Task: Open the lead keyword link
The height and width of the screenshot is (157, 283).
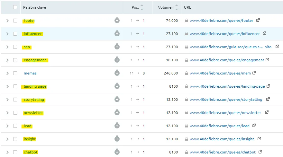Action: click(28, 126)
